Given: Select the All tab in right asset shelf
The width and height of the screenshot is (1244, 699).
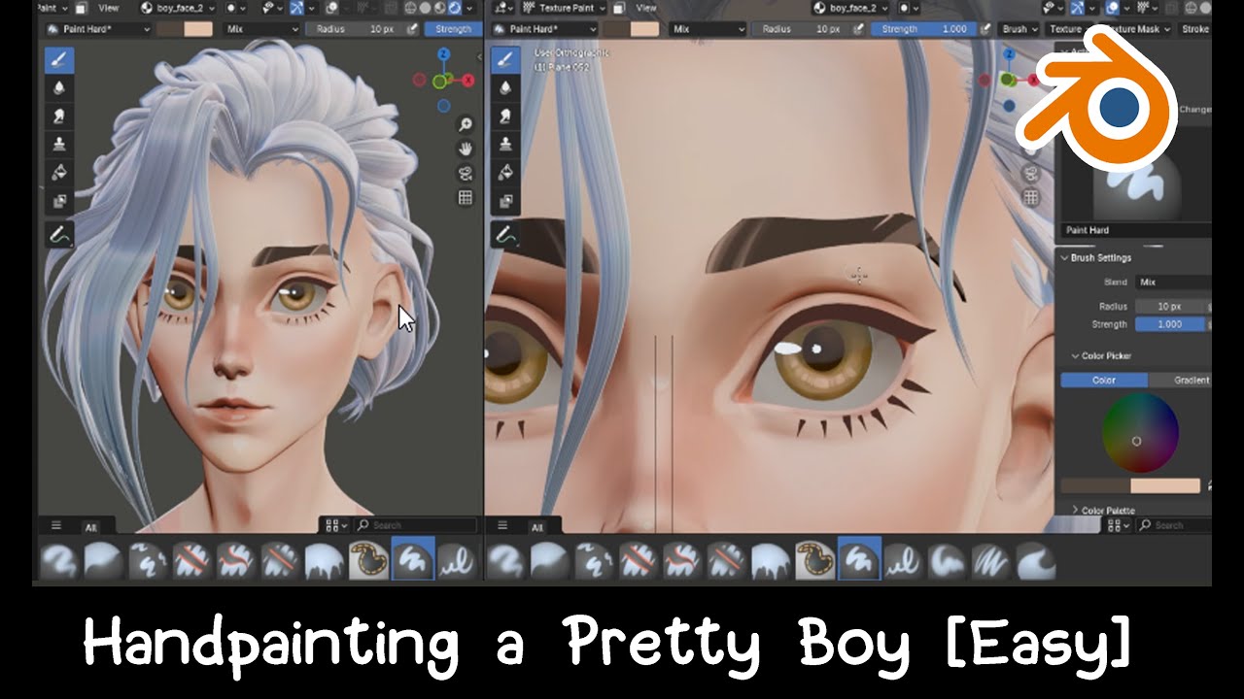Looking at the screenshot, I should tap(536, 527).
